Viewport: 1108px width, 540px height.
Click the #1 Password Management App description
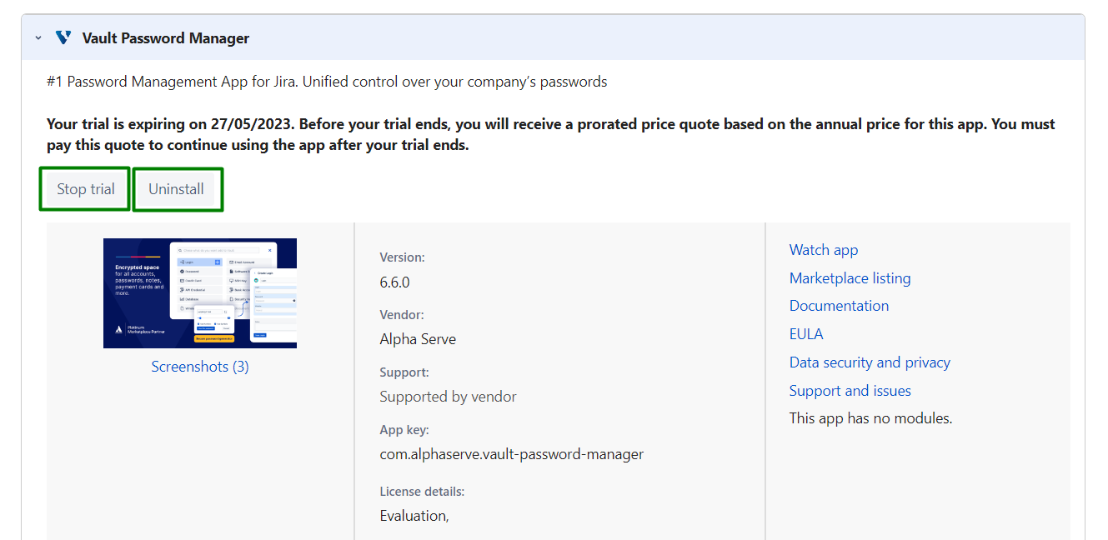pyautogui.click(x=327, y=82)
